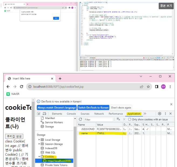This screenshot has height=167, width=177.
Task: Switch to the Network tab
Action: 99,114
